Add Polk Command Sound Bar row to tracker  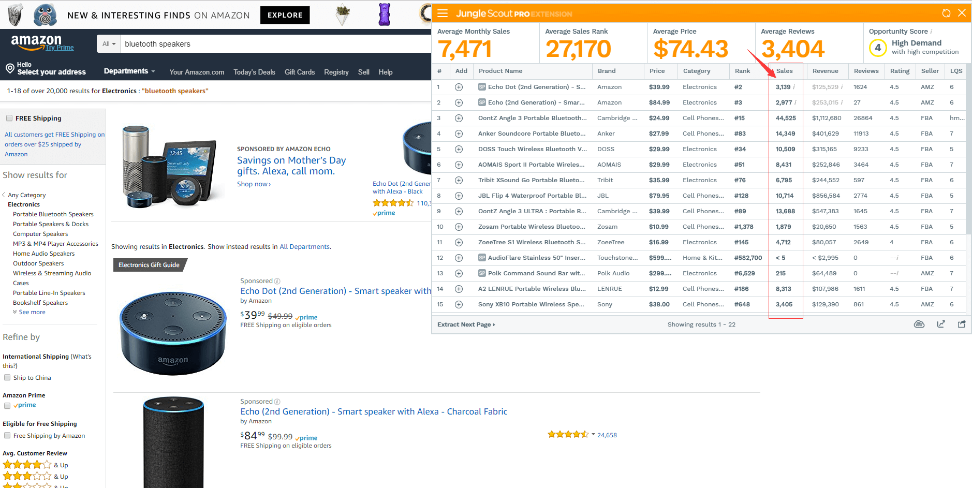(x=459, y=273)
